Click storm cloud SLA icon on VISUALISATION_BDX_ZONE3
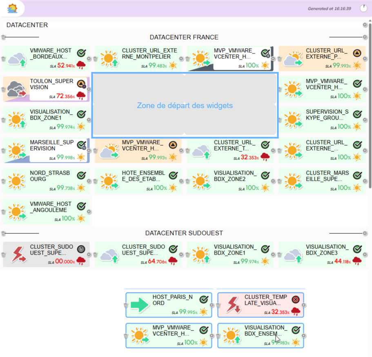The height and width of the screenshot is (357, 372). tap(357, 261)
